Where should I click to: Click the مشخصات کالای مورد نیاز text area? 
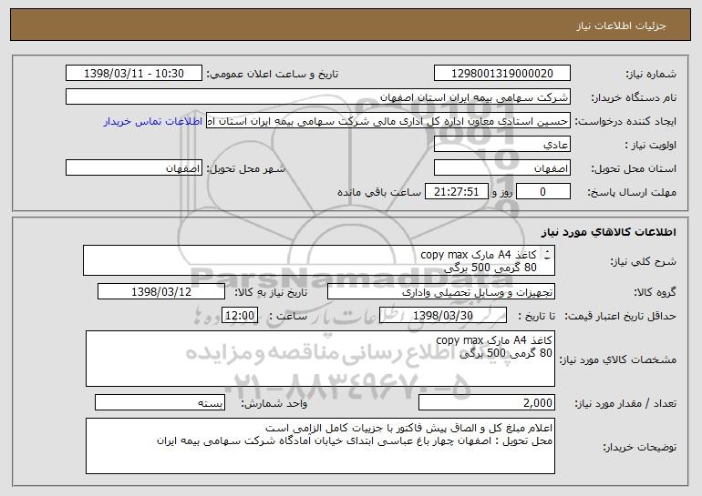(x=320, y=359)
